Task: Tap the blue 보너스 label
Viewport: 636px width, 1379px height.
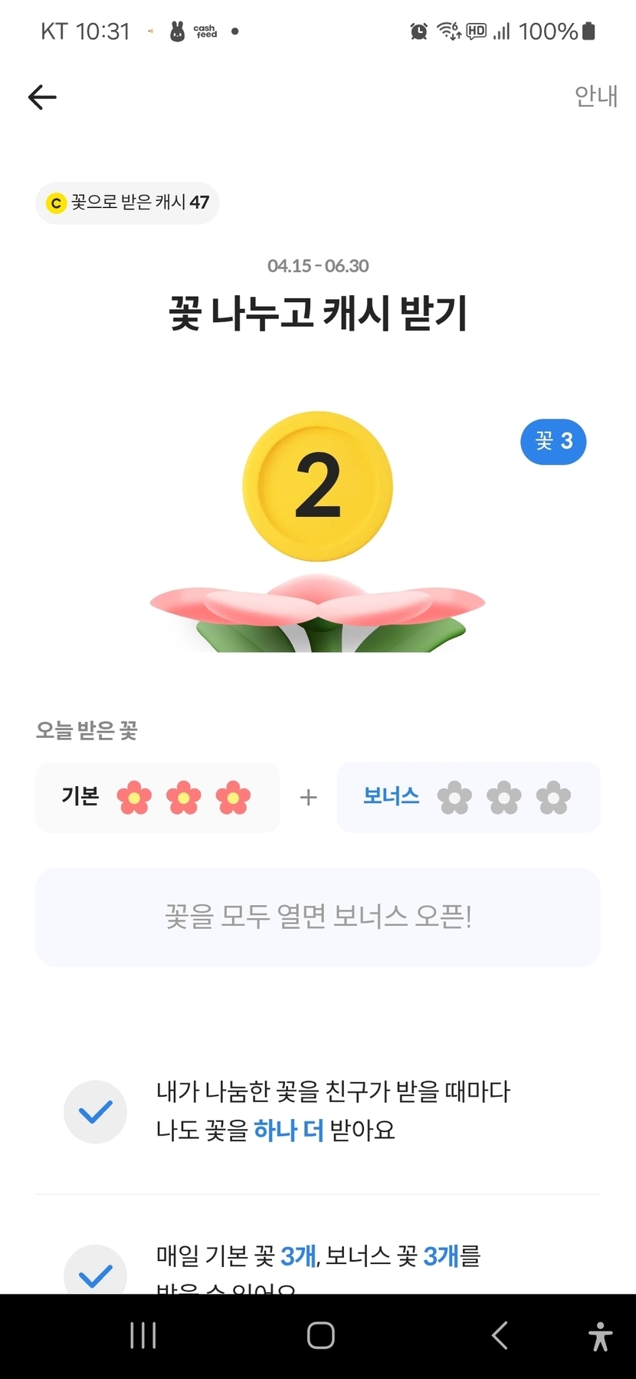Action: point(392,796)
